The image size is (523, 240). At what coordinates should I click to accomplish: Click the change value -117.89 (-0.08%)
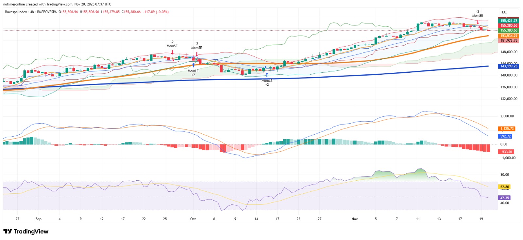coord(156,12)
